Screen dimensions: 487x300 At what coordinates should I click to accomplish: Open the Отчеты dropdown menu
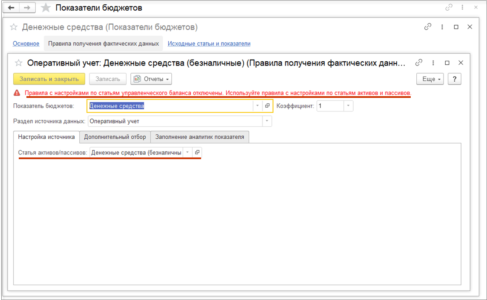coord(151,79)
